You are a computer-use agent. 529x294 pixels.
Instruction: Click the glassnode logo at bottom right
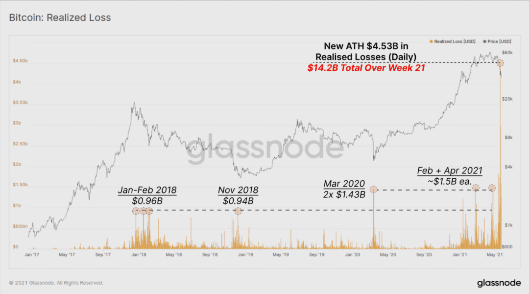tap(499, 283)
